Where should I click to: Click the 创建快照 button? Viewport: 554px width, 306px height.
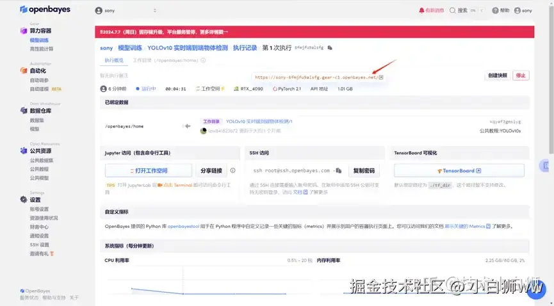[498, 76]
